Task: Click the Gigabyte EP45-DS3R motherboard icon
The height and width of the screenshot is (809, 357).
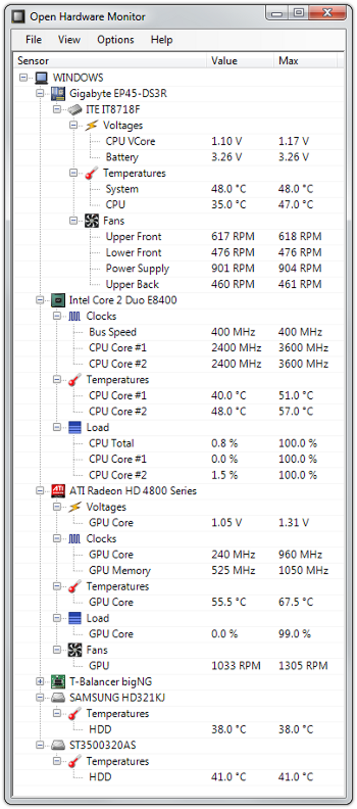Action: pyautogui.click(x=58, y=94)
